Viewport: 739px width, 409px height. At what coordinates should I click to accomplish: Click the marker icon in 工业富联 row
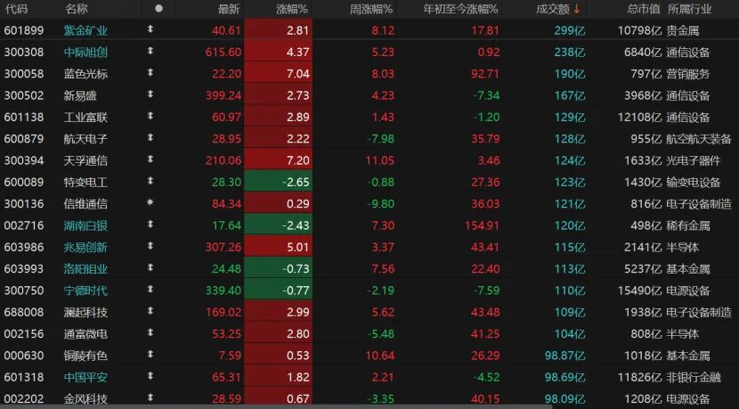[150, 116]
